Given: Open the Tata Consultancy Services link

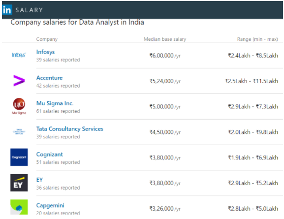Looking at the screenshot, I should 70,129.
